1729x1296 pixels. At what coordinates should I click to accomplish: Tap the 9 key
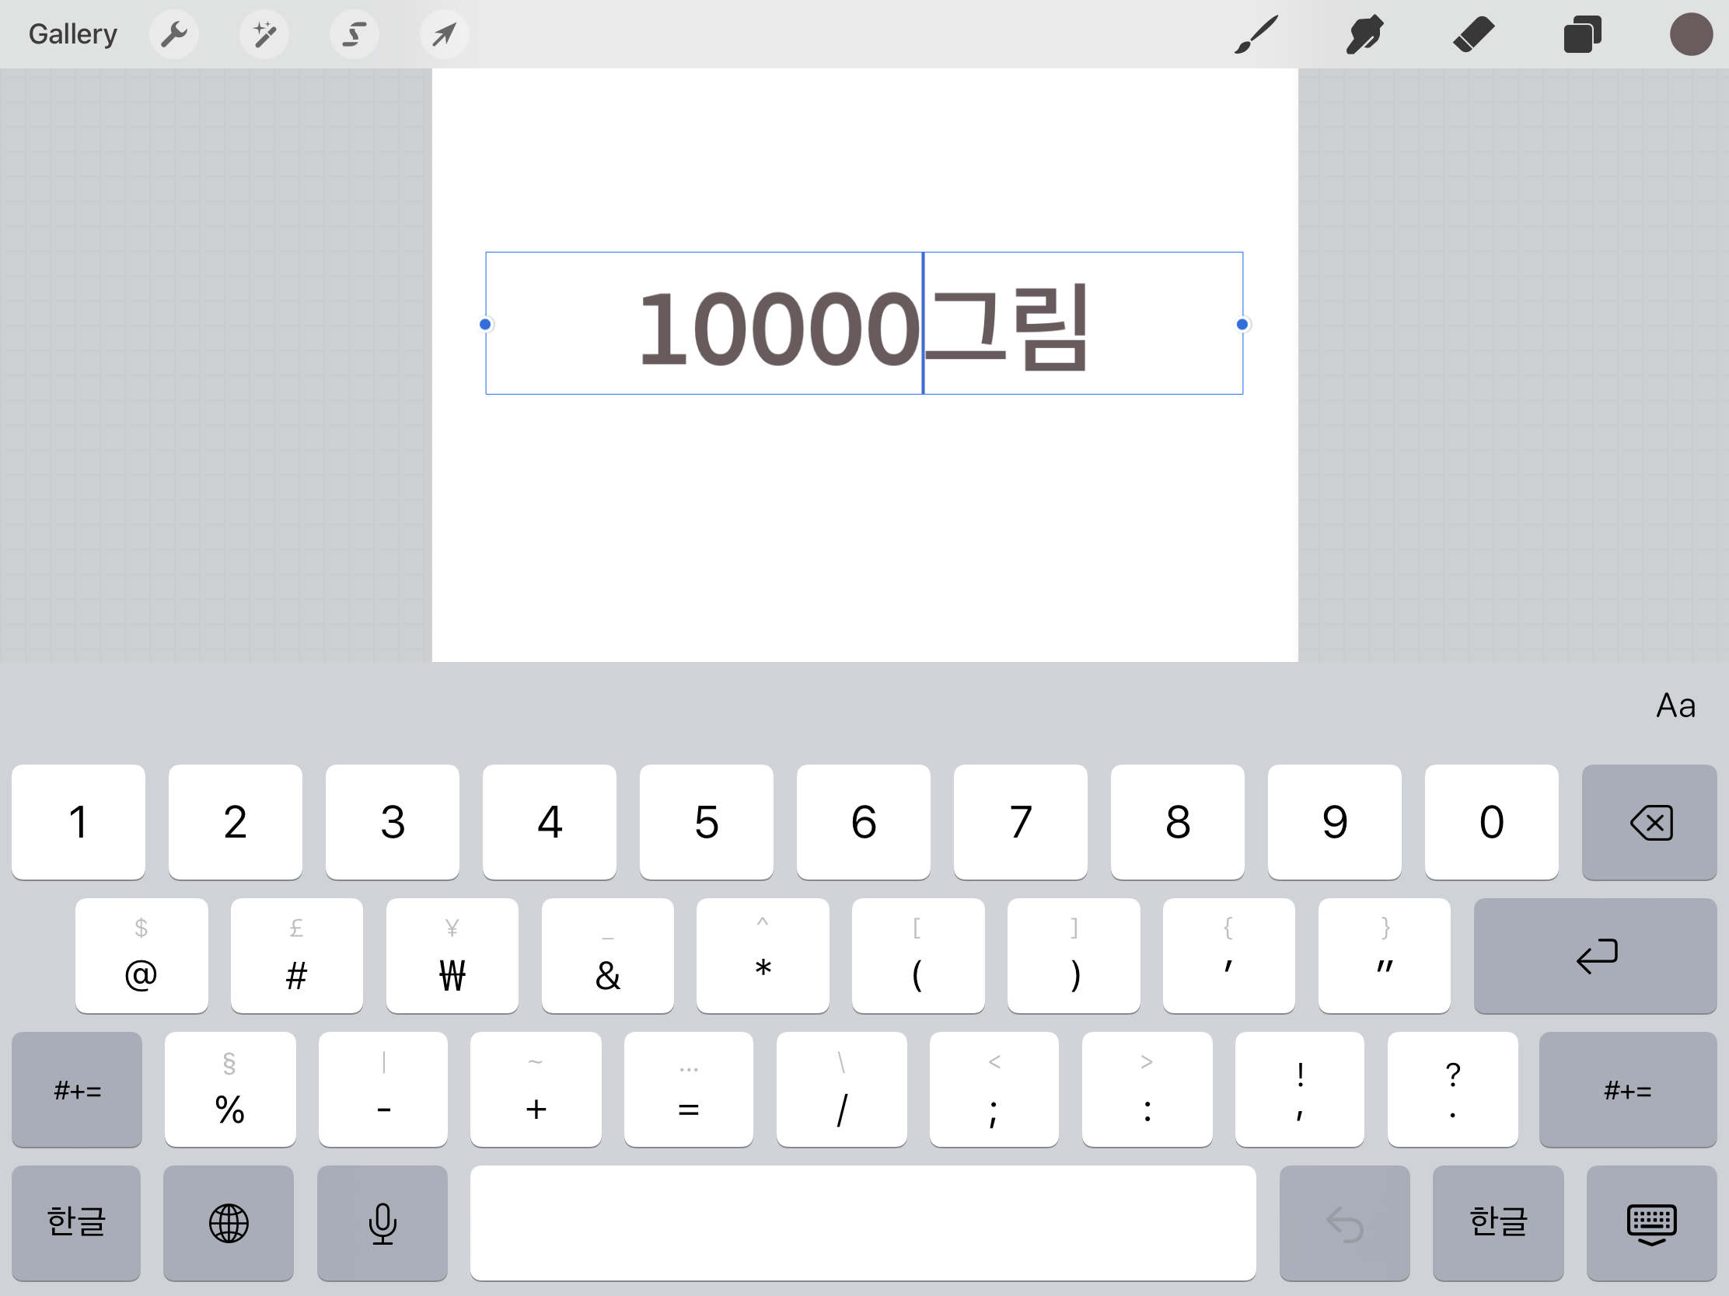click(x=1335, y=822)
